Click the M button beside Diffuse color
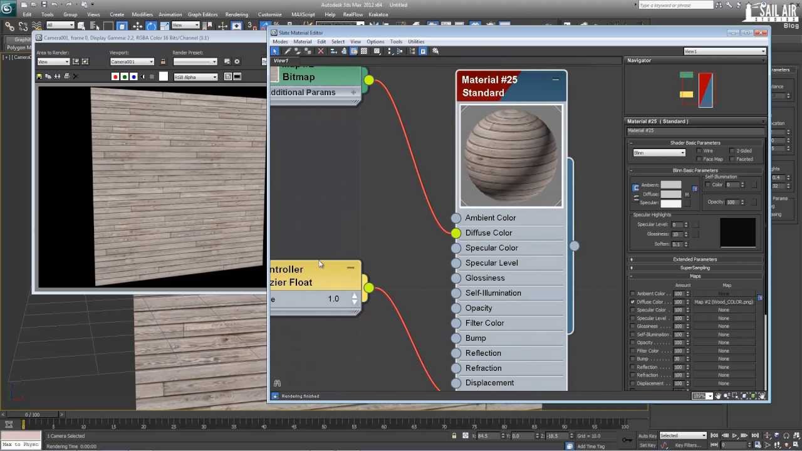This screenshot has height=451, width=802. click(687, 194)
